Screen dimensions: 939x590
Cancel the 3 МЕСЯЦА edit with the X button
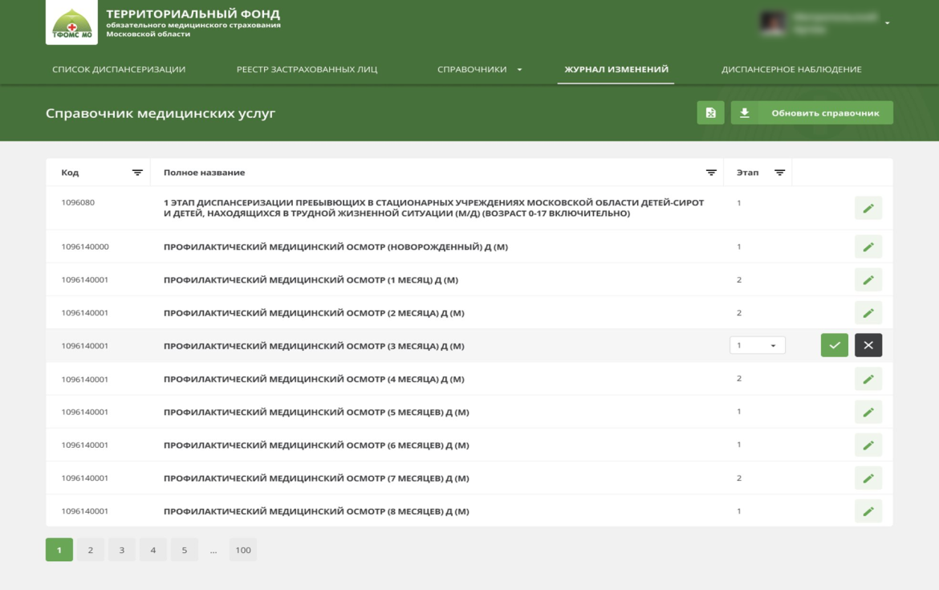click(868, 345)
